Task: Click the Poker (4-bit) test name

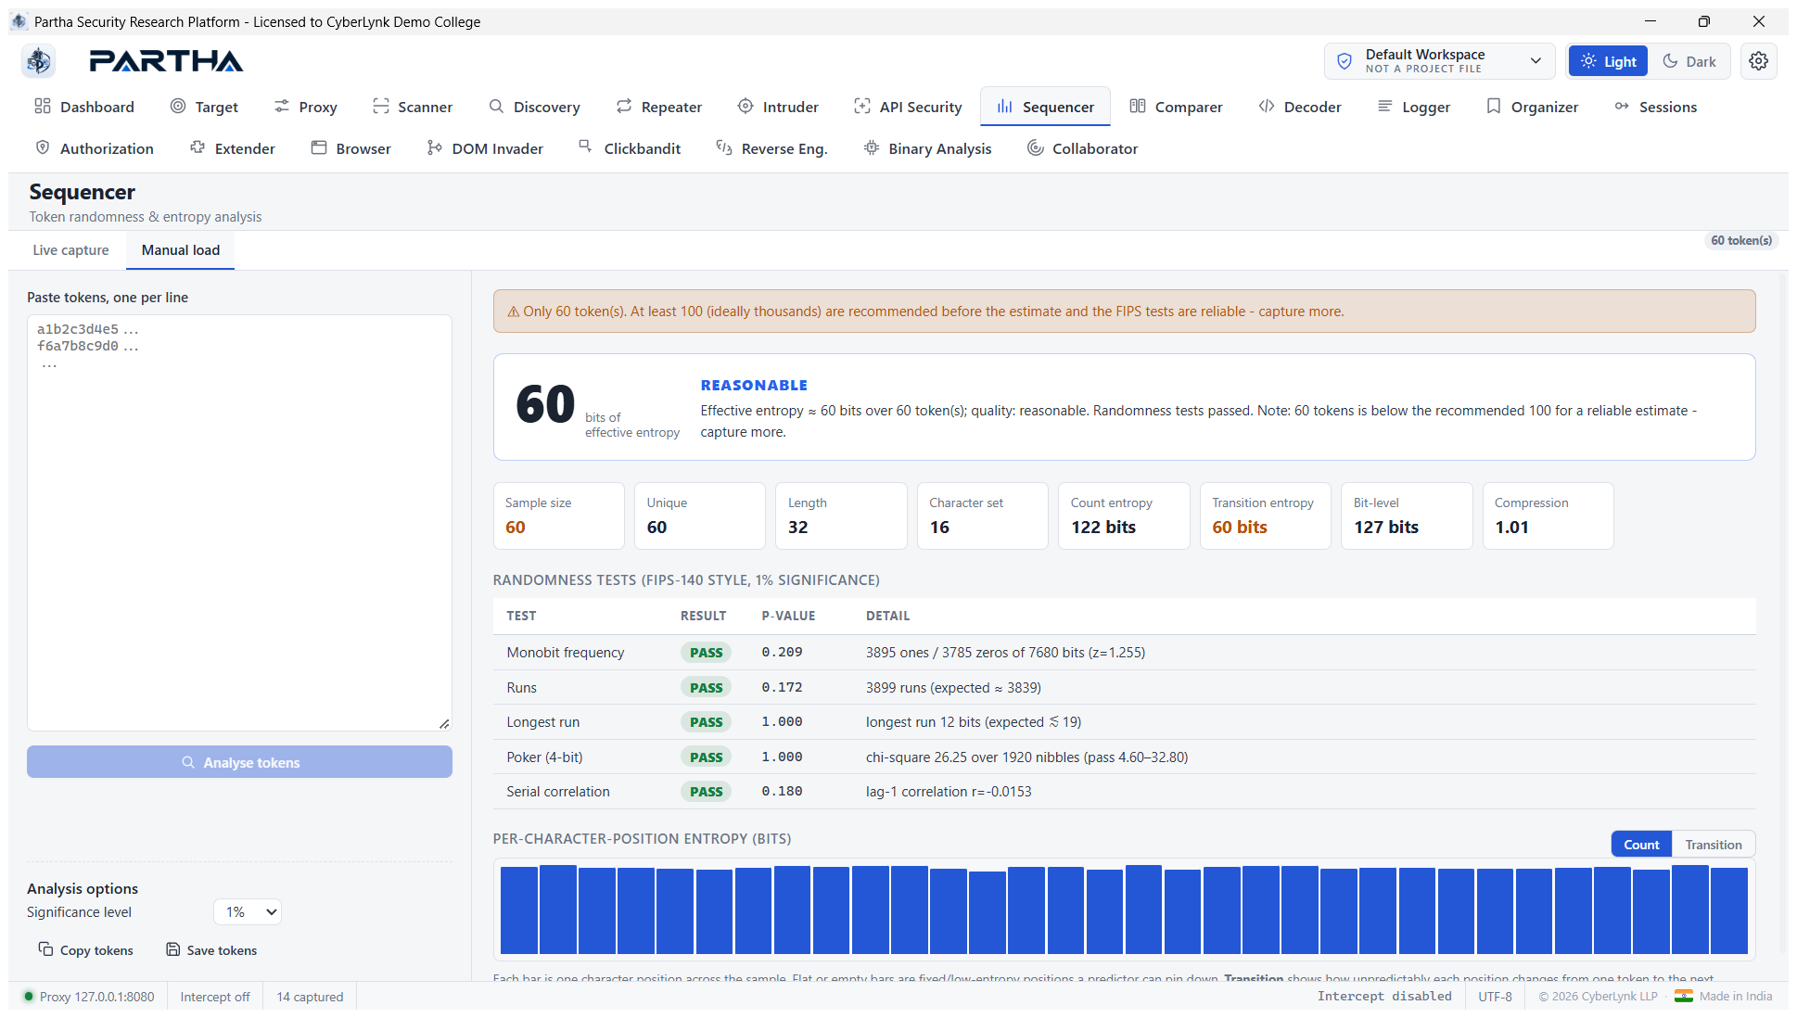Action: [x=544, y=757]
